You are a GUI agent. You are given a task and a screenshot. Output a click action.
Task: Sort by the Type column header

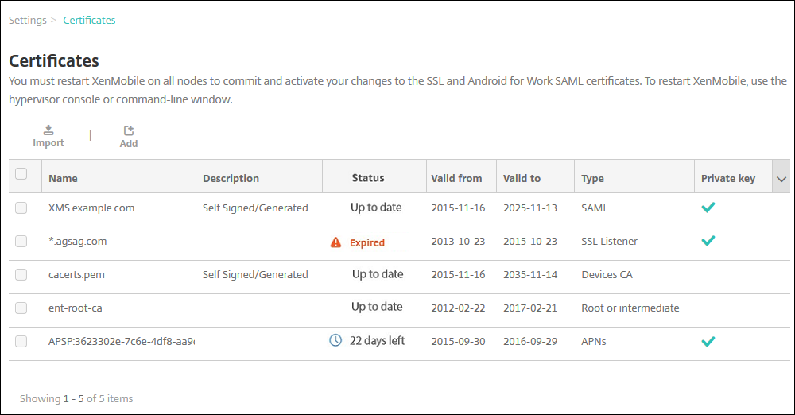tap(593, 179)
